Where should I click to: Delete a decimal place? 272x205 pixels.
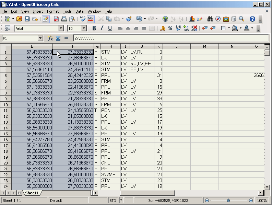pos(194,28)
